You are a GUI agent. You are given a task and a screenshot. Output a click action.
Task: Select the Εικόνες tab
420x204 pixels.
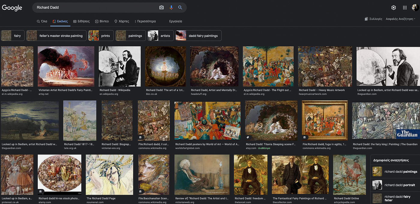pyautogui.click(x=60, y=21)
